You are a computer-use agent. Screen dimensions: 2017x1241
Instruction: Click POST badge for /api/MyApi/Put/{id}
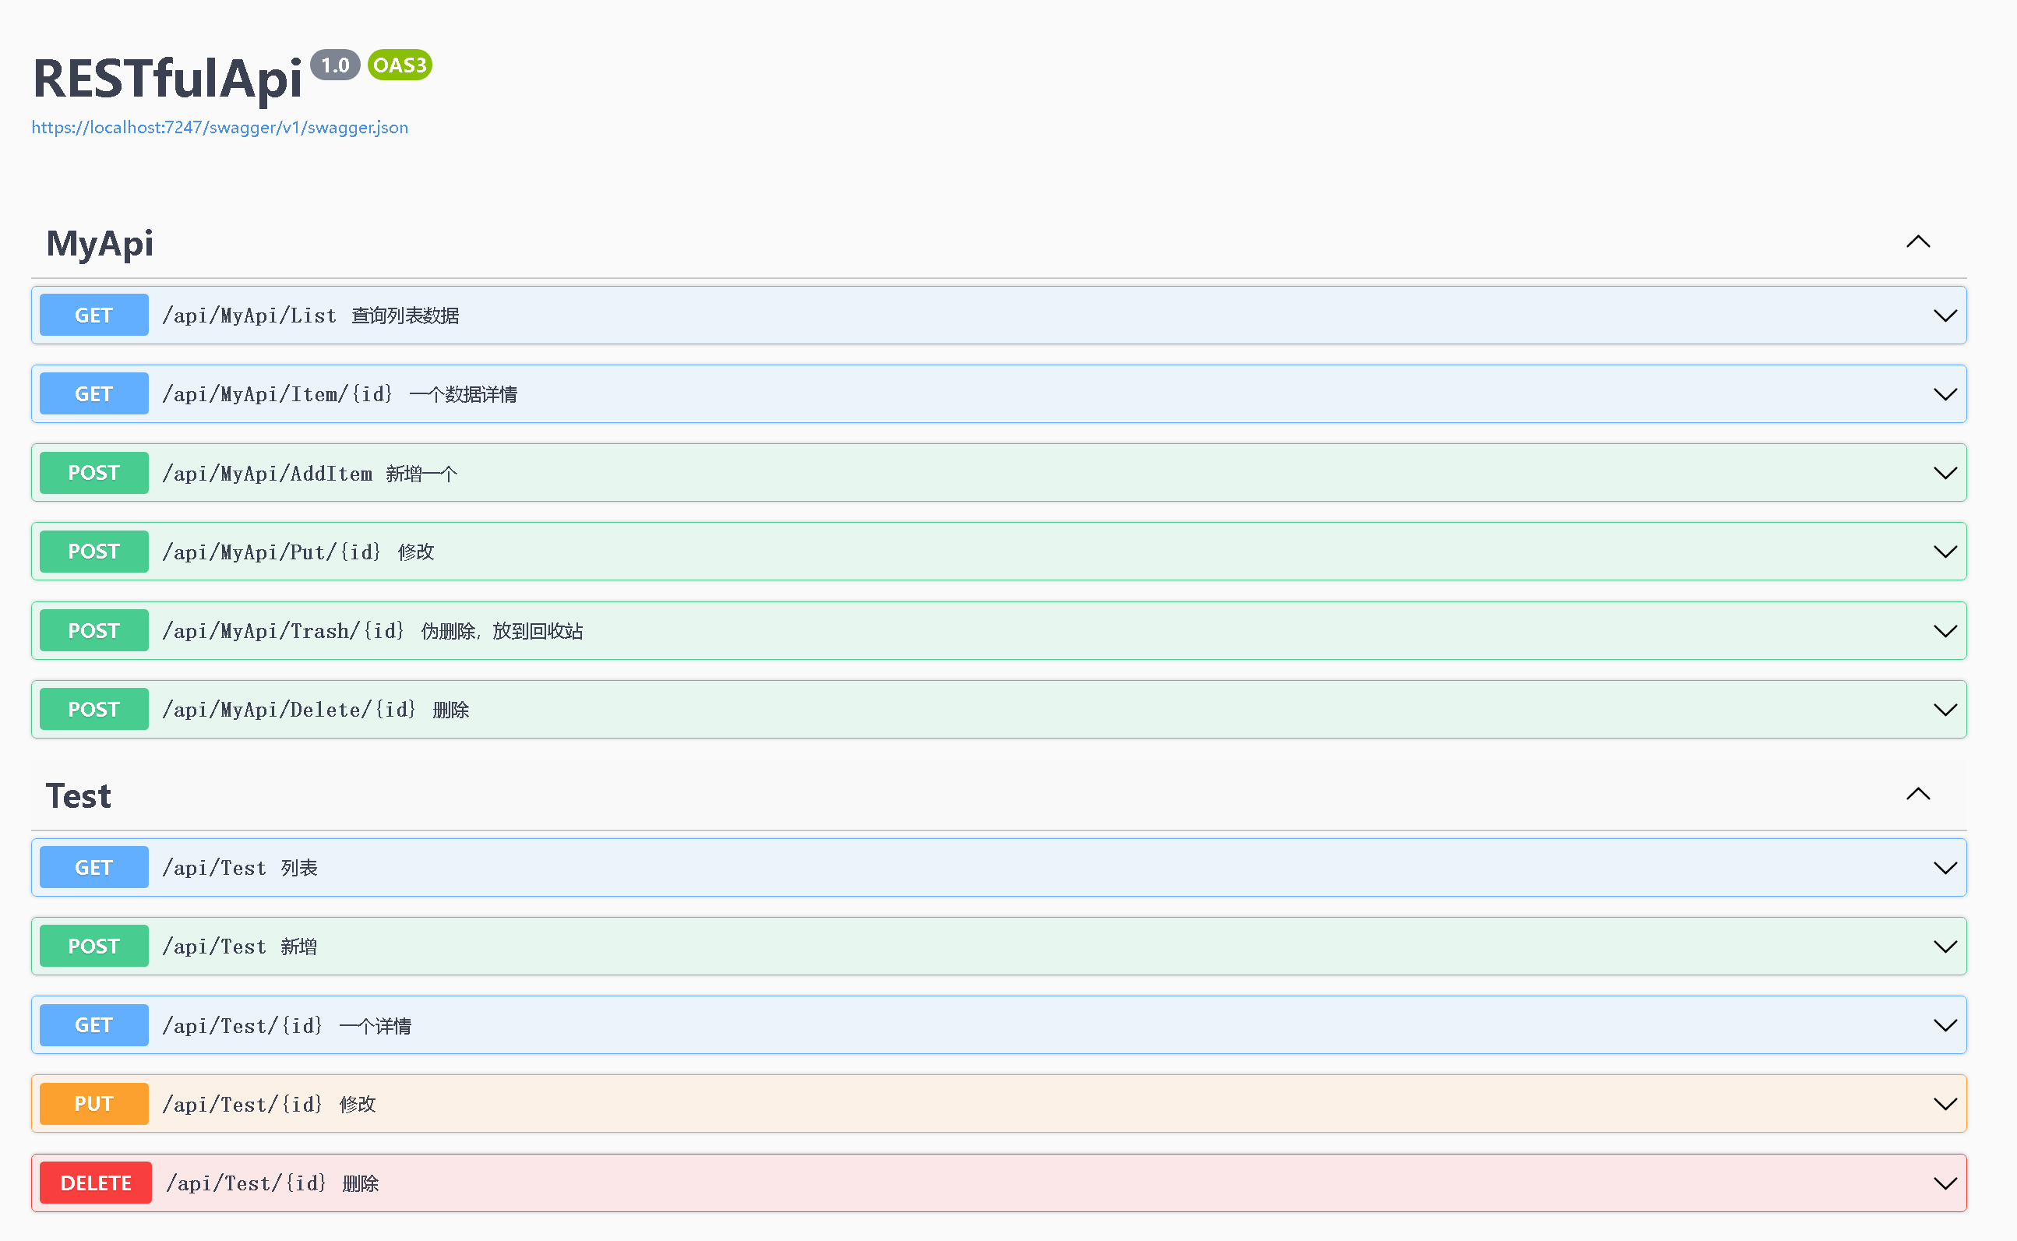coord(93,552)
